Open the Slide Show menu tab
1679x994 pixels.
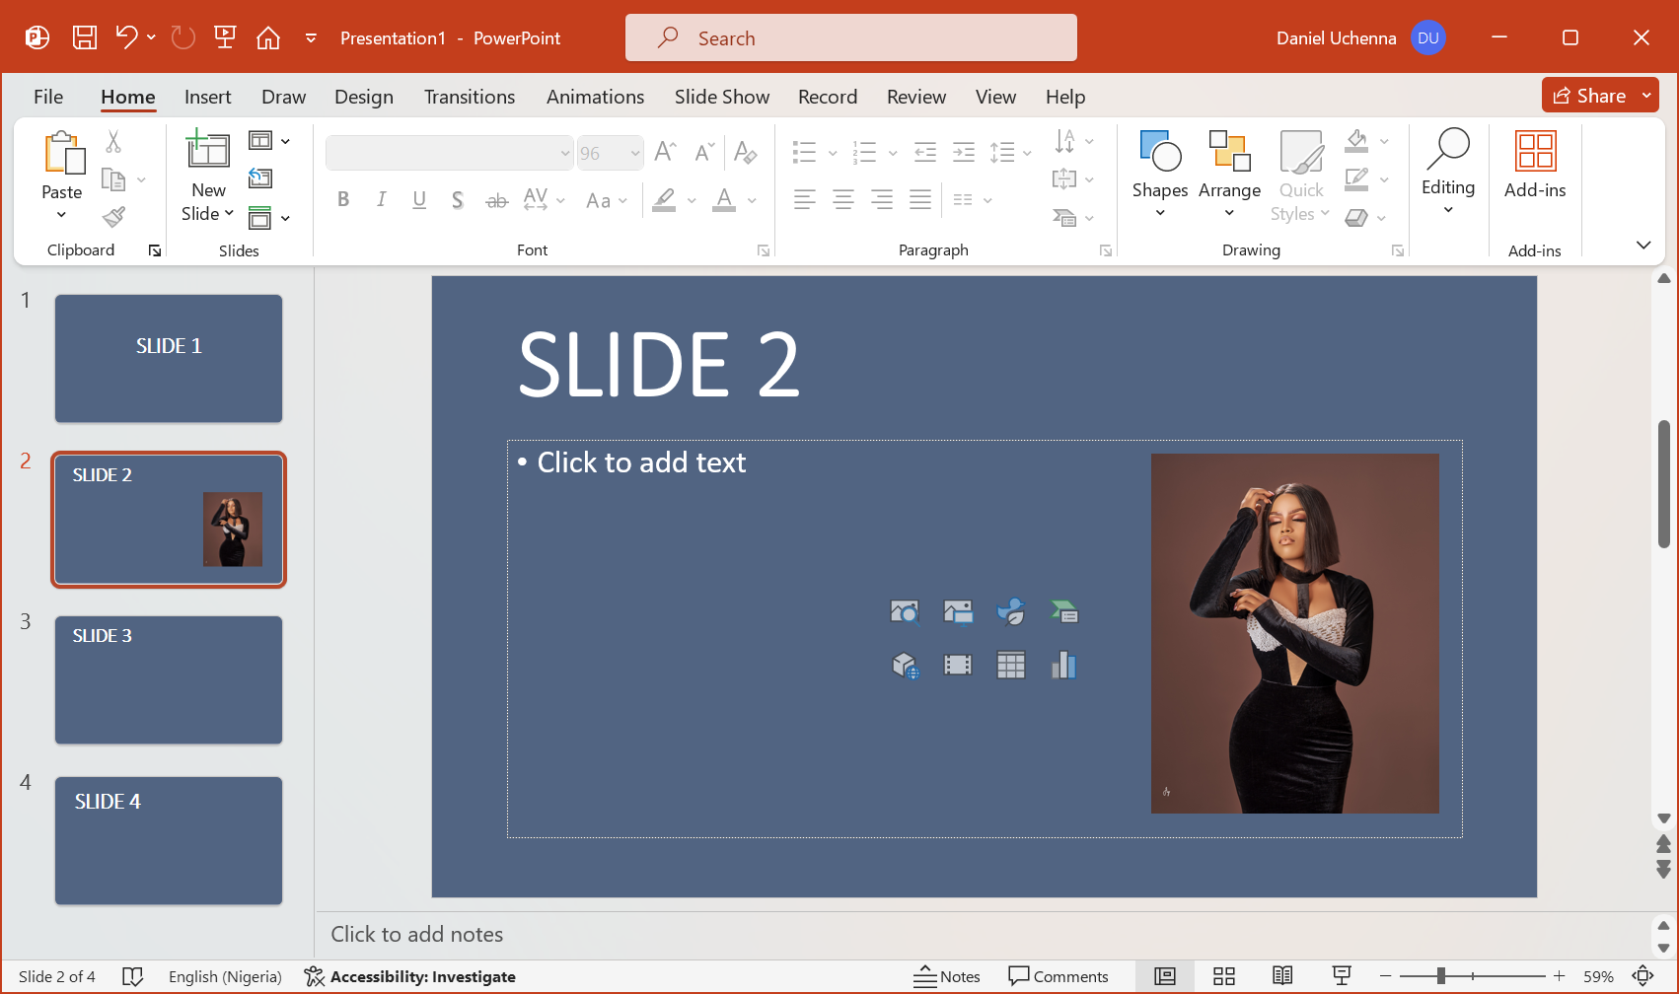coord(722,97)
